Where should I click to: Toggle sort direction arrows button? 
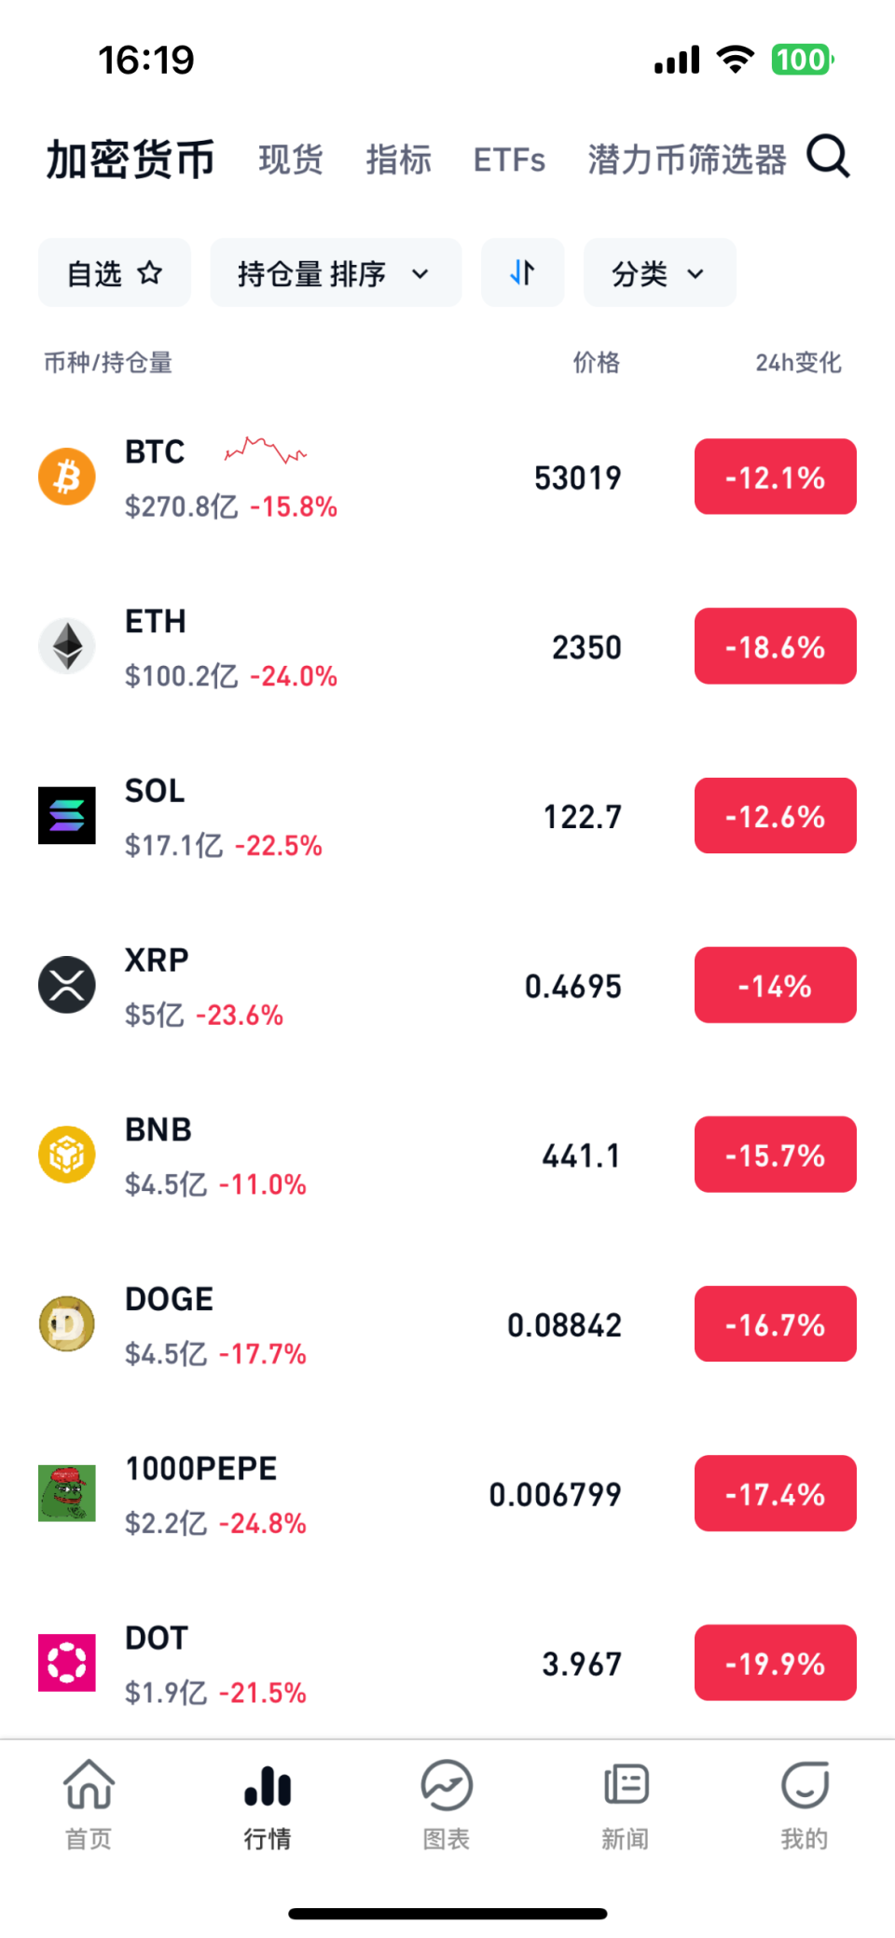[522, 273]
